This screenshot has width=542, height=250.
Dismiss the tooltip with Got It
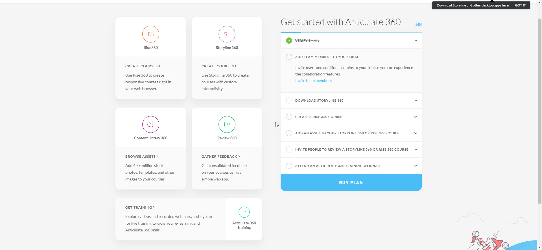(x=520, y=5)
